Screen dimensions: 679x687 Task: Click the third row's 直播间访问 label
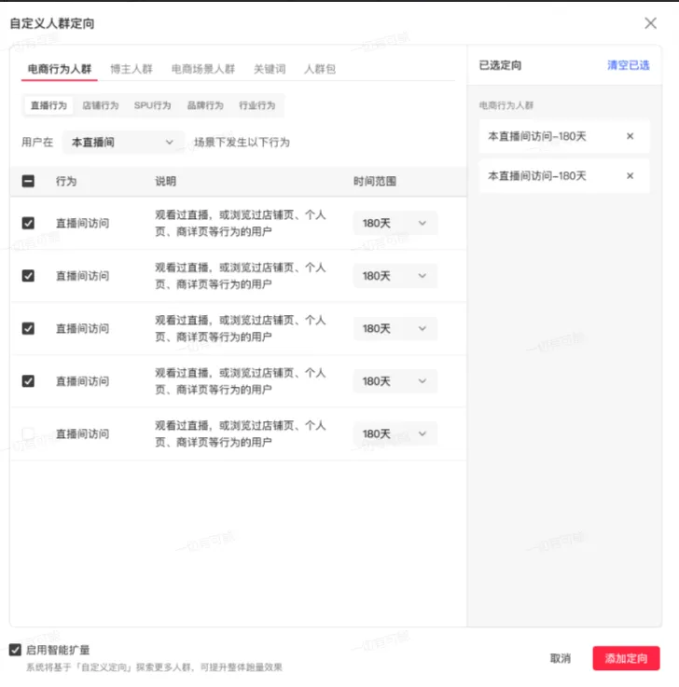click(82, 328)
